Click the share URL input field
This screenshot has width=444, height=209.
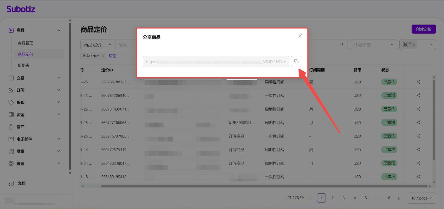[x=216, y=61]
